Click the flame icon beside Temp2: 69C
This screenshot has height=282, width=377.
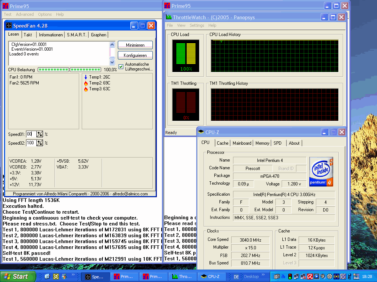pyautogui.click(x=85, y=83)
